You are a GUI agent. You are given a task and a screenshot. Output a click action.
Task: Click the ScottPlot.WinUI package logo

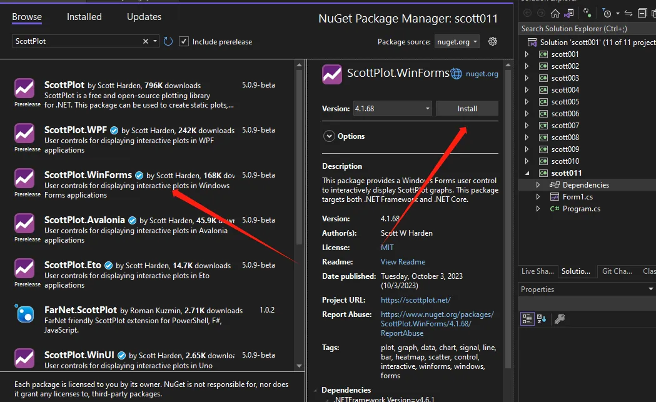point(24,358)
